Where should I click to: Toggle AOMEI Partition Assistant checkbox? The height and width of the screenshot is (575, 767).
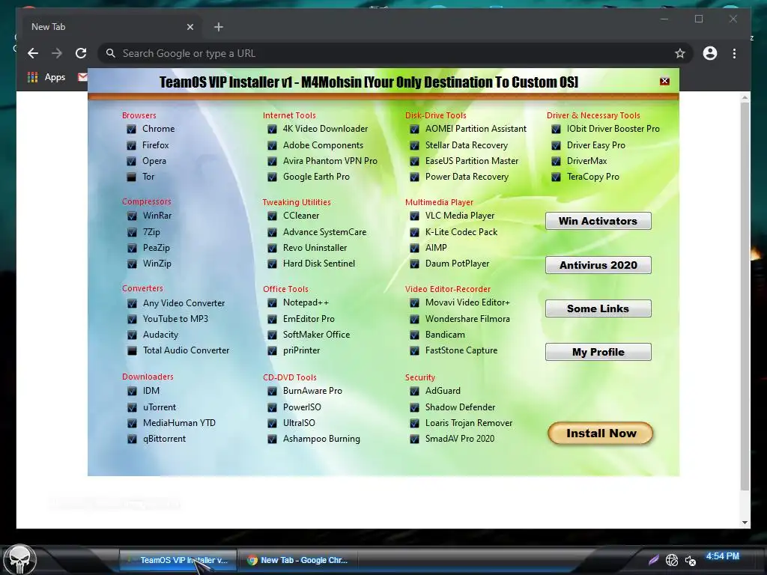point(414,129)
